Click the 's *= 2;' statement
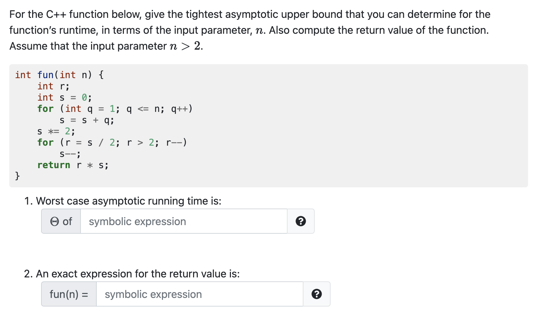Image resolution: width=536 pixels, height=335 pixels. pyautogui.click(x=56, y=131)
